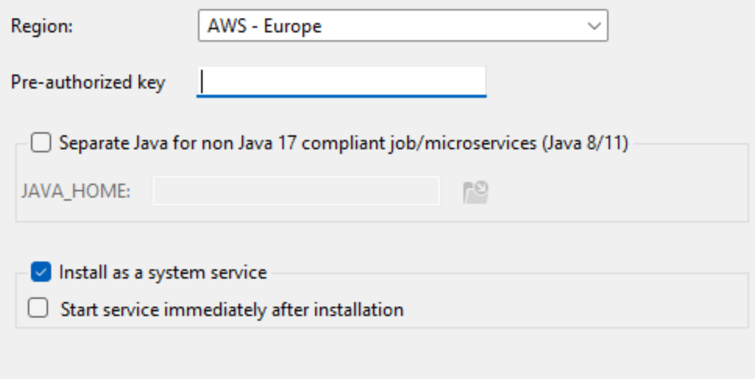Viewport: 755px width, 379px height.
Task: Click the Region dropdown chevron arrow
Action: [594, 26]
